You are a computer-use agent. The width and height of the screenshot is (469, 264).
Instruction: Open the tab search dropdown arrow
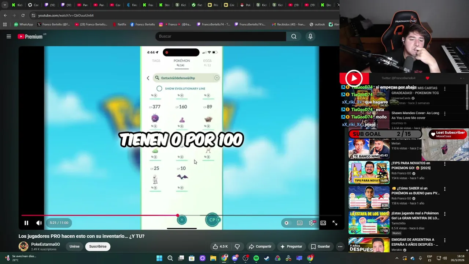click(5, 5)
